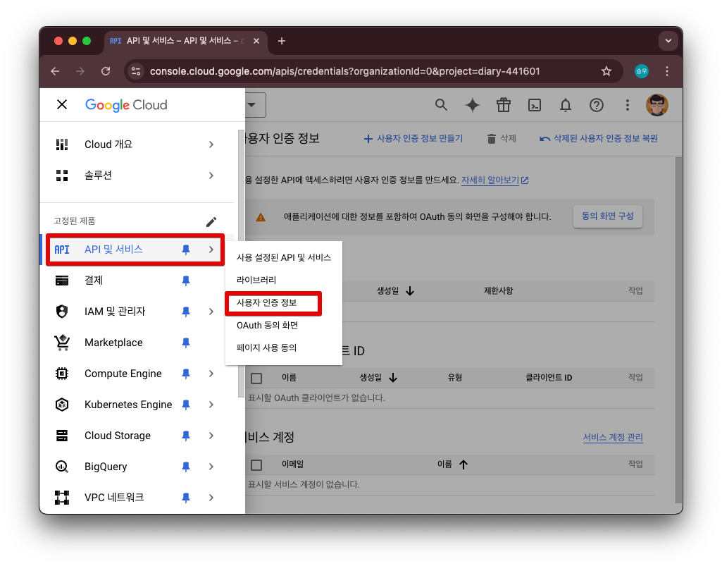722x566 pixels.
Task: Expand IAM 및 관리자 submenu chevron
Action: click(x=211, y=311)
